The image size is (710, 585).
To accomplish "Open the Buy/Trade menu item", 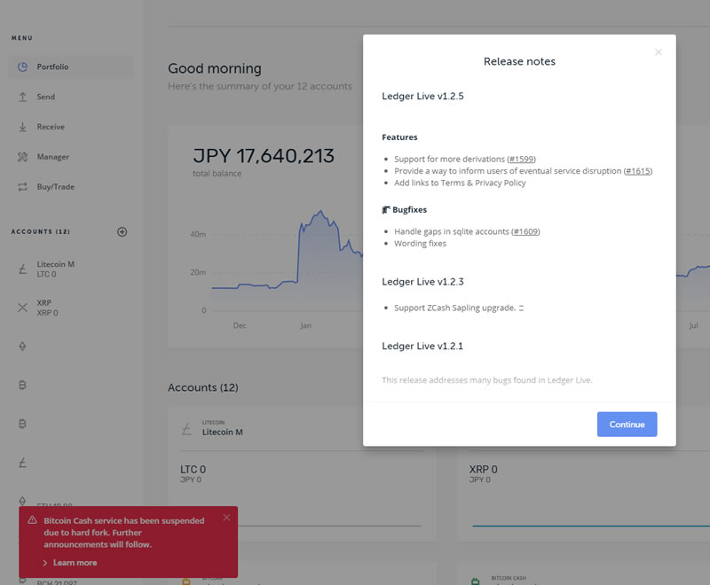I will pyautogui.click(x=71, y=187).
